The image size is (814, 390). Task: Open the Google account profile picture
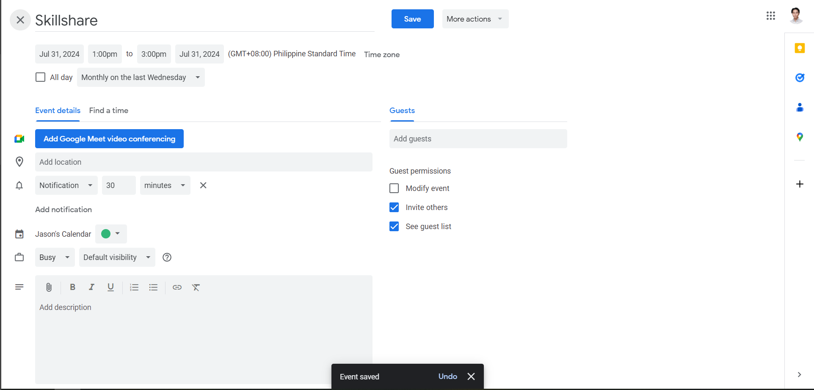pyautogui.click(x=796, y=16)
